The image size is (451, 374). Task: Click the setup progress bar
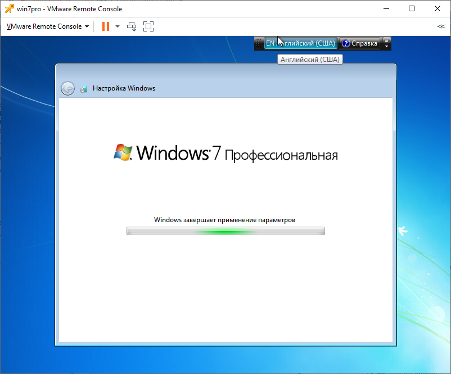click(x=226, y=231)
